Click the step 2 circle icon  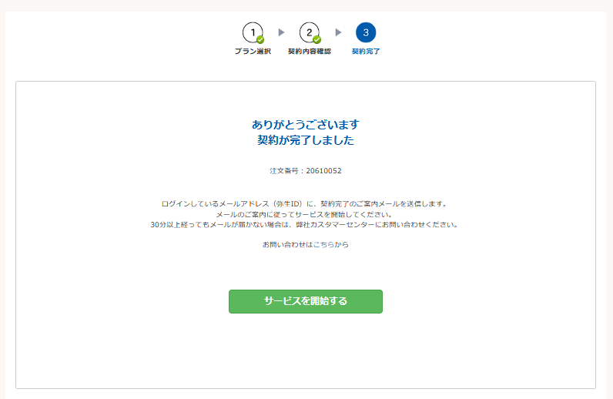[310, 32]
